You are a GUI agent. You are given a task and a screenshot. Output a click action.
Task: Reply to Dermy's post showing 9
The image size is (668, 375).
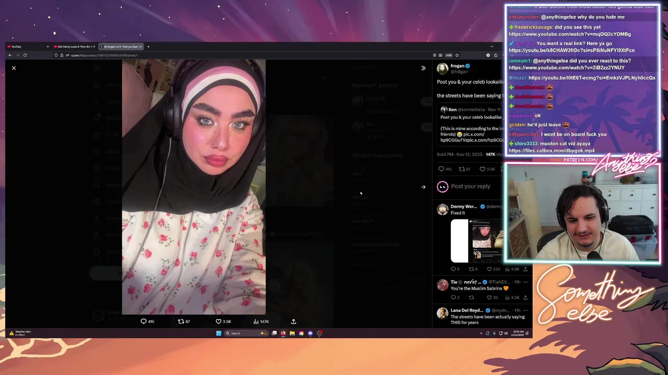453,269
